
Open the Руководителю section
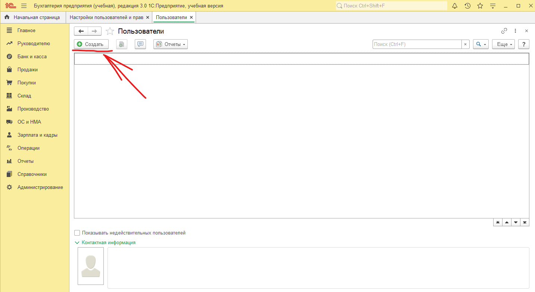click(34, 43)
